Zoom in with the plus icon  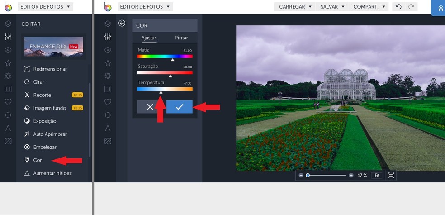click(351, 176)
